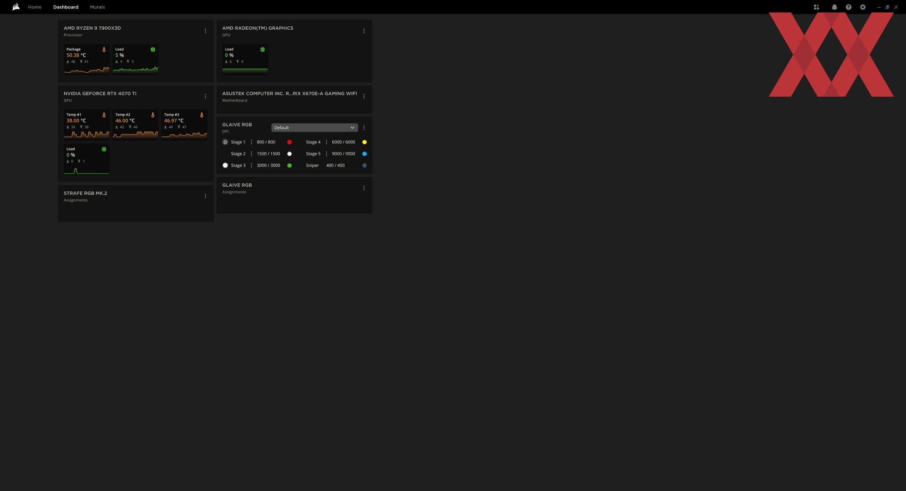Click the 3000 / 3000 DPI value
Image resolution: width=906 pixels, height=491 pixels.
268,166
